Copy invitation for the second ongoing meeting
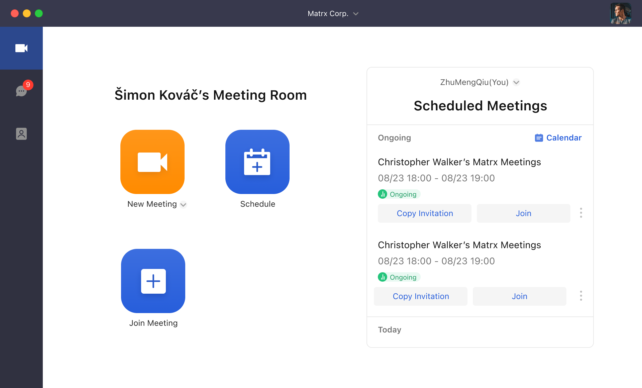This screenshot has width=642, height=388. tap(421, 296)
